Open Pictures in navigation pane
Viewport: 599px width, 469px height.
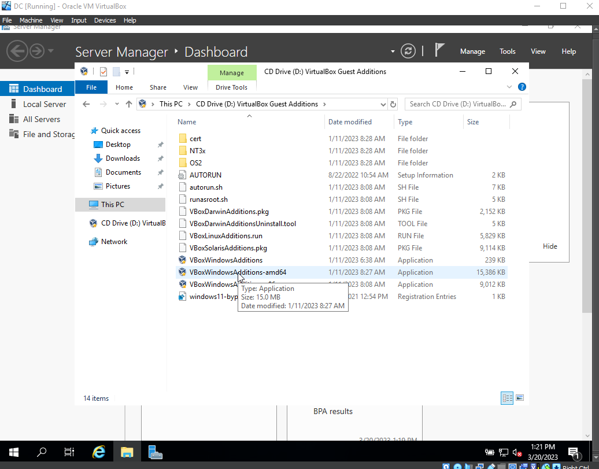coord(118,186)
